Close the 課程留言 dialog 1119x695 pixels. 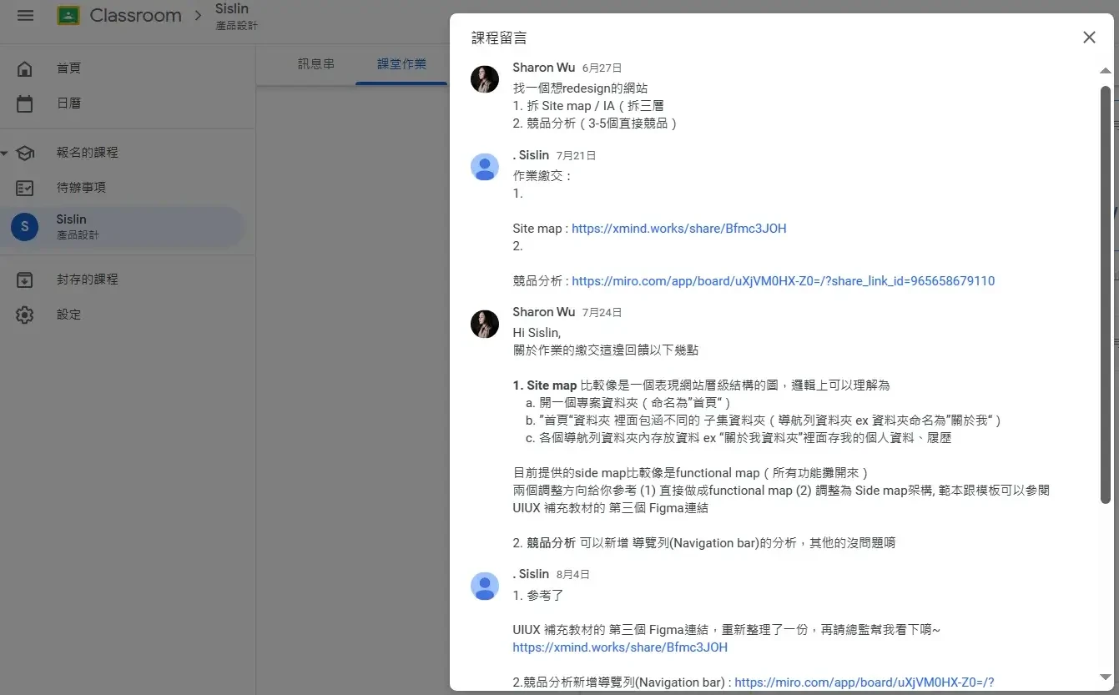coord(1089,38)
